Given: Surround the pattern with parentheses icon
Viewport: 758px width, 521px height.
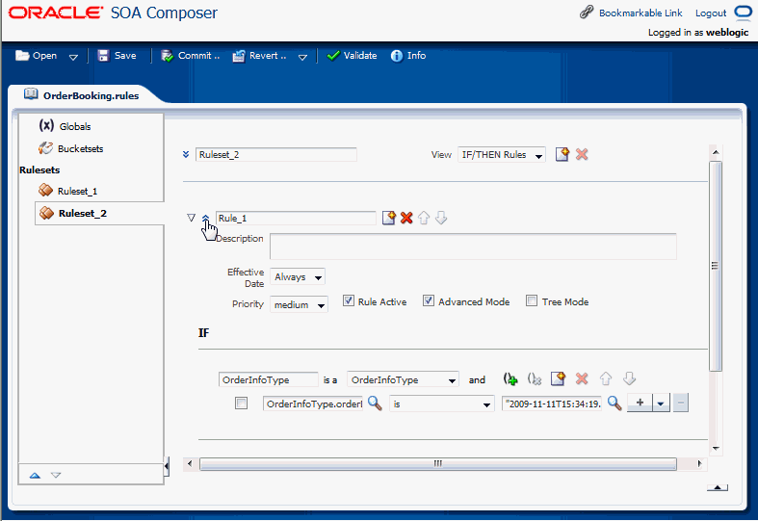Looking at the screenshot, I should pos(510,378).
